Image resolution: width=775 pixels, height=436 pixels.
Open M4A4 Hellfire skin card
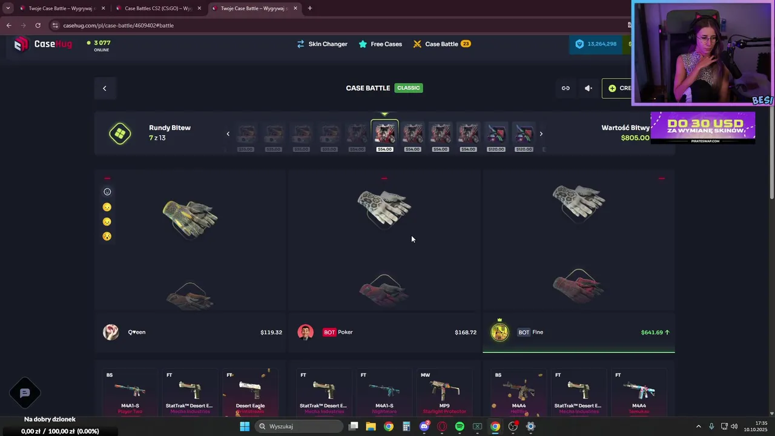tap(519, 392)
